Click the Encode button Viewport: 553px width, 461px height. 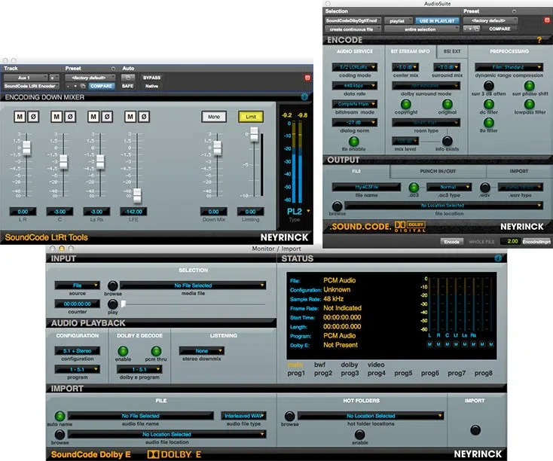(451, 242)
